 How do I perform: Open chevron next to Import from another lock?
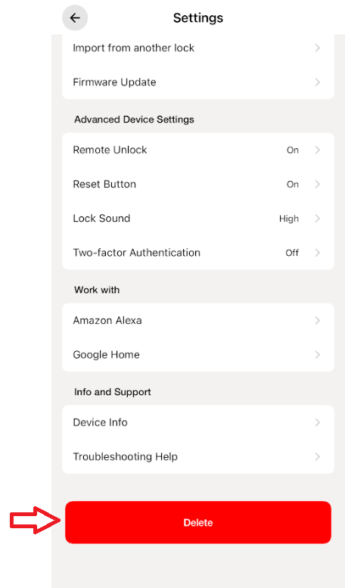pyautogui.click(x=317, y=48)
